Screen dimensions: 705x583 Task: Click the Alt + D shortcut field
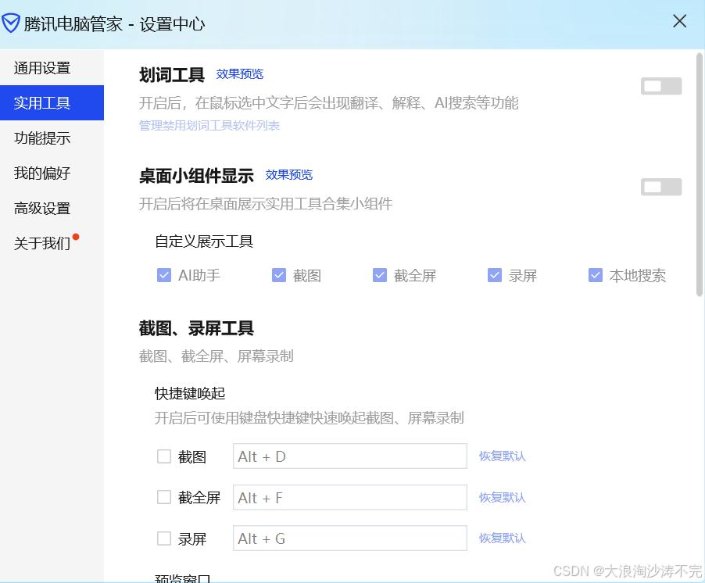(x=350, y=456)
